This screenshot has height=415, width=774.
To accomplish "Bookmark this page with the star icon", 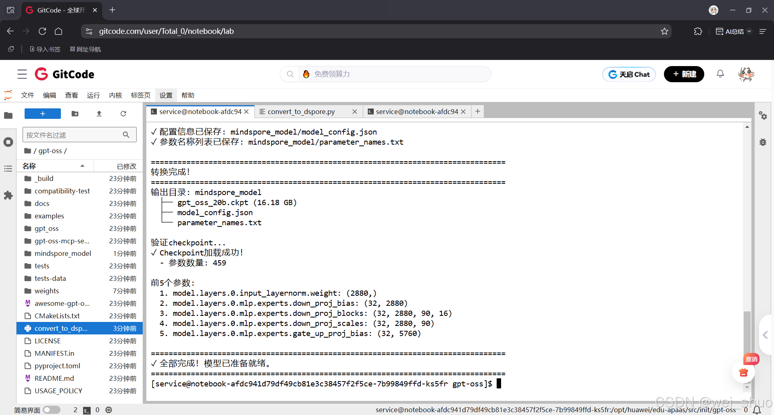I will click(664, 31).
